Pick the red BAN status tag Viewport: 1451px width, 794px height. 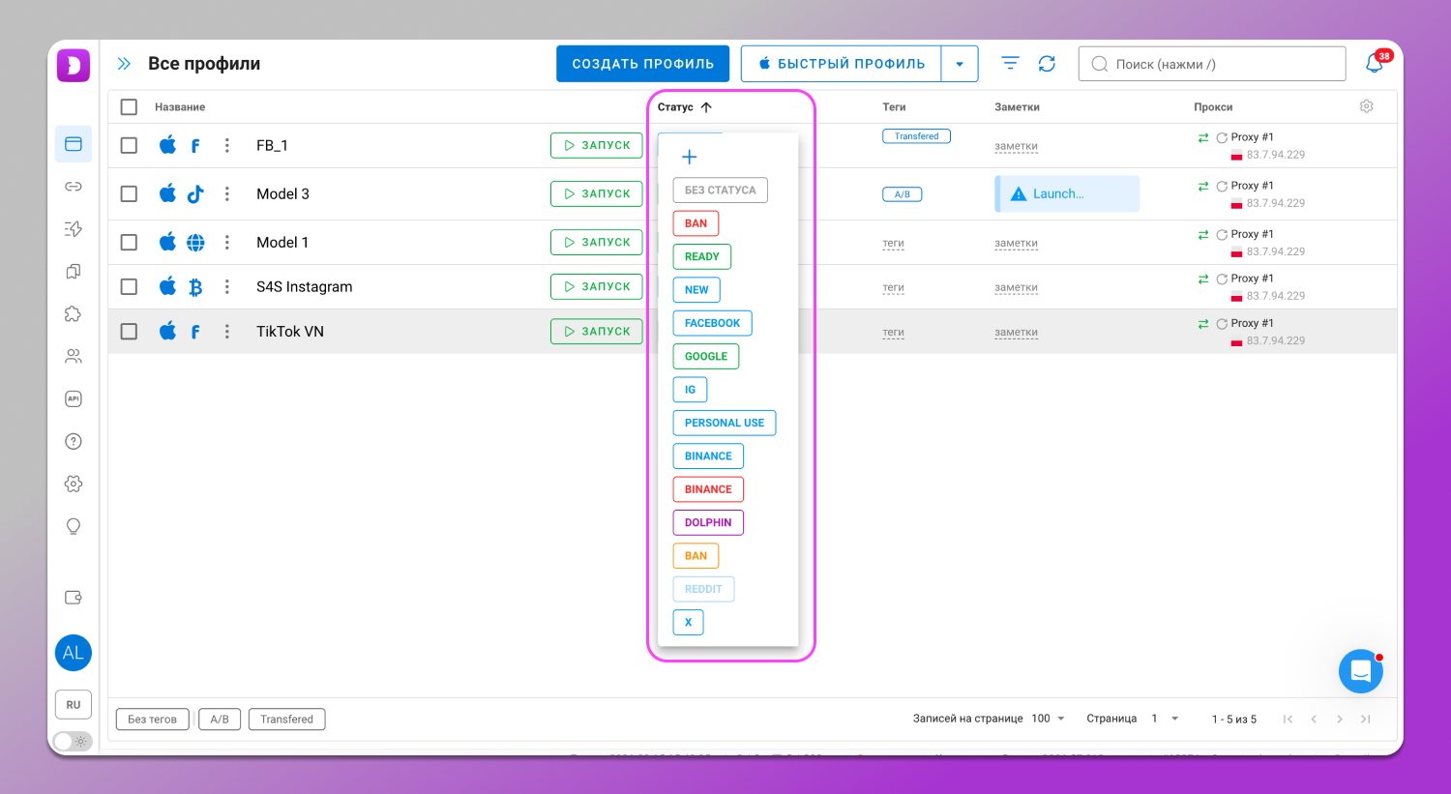point(696,223)
